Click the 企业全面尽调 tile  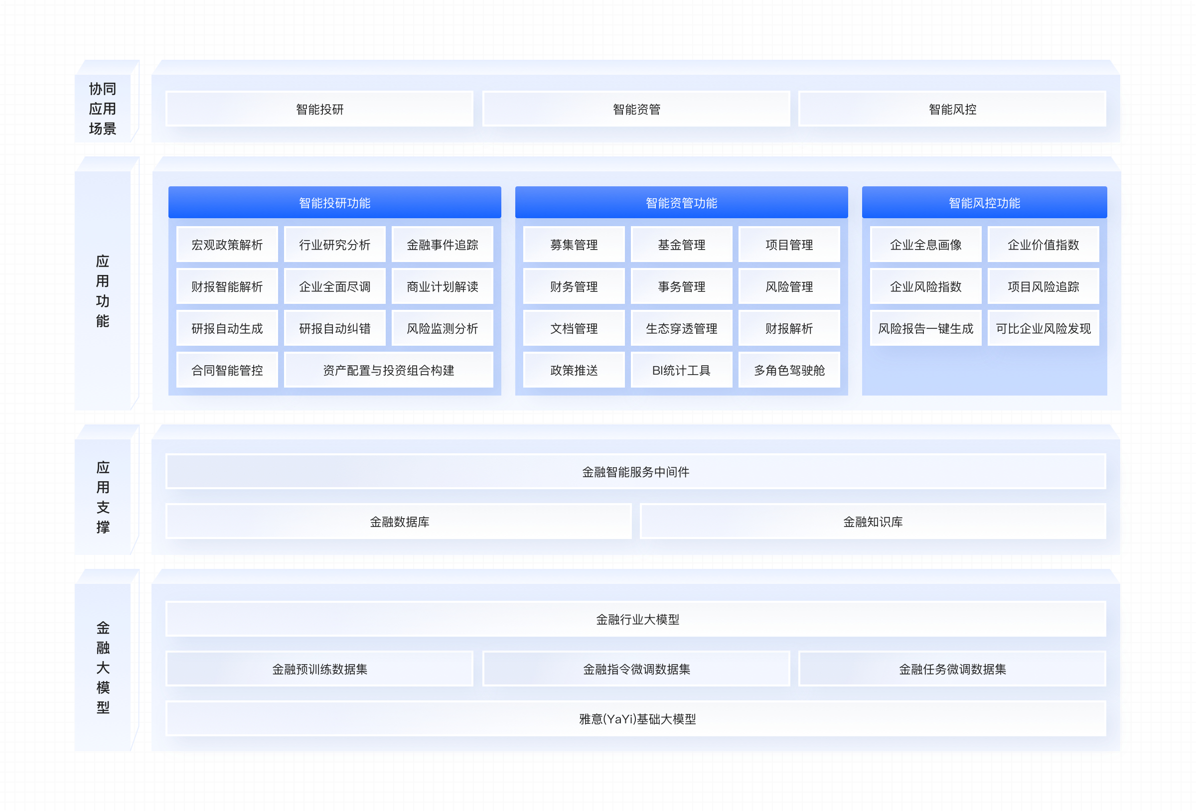tap(334, 286)
